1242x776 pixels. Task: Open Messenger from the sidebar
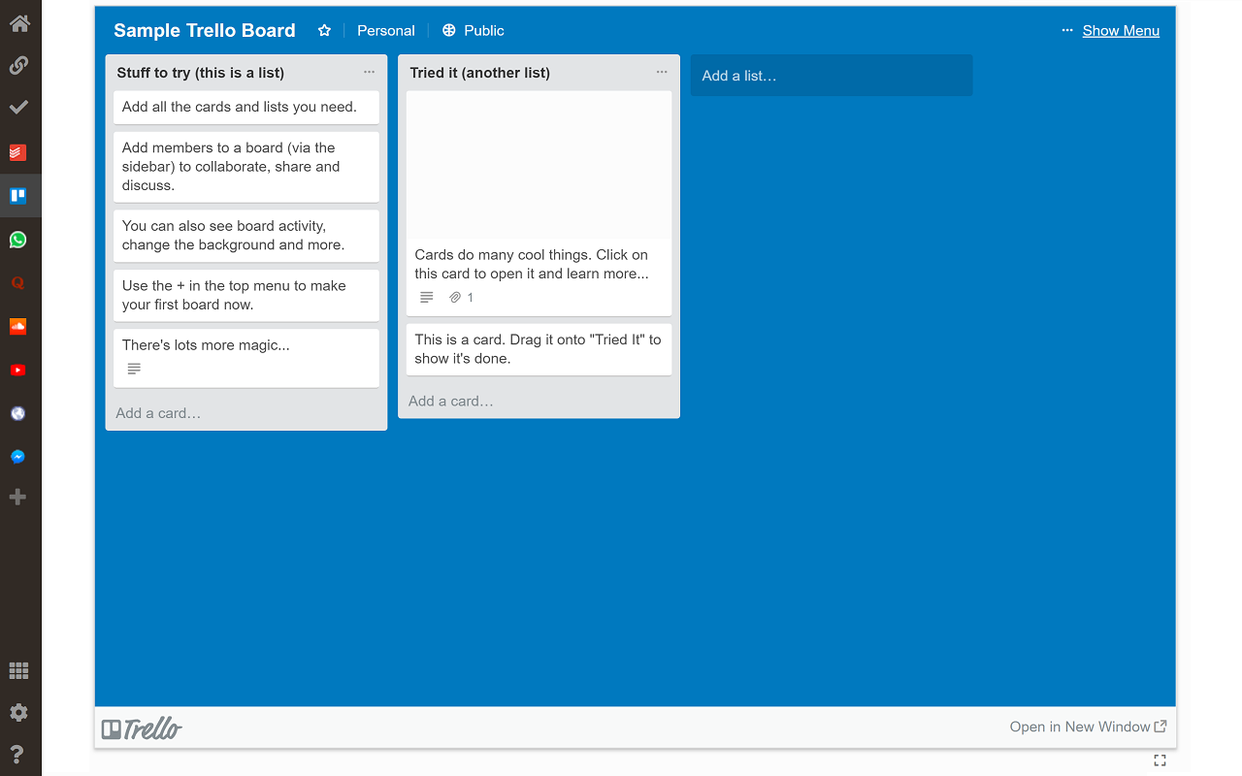[x=17, y=457]
